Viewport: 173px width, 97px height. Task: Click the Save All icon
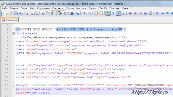21,13
